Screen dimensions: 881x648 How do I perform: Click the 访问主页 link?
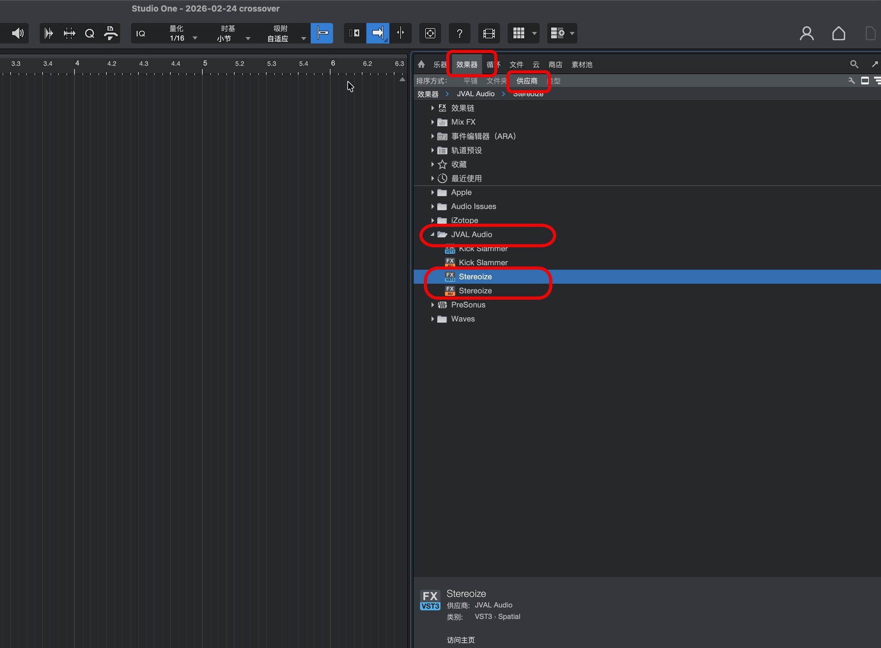point(461,640)
